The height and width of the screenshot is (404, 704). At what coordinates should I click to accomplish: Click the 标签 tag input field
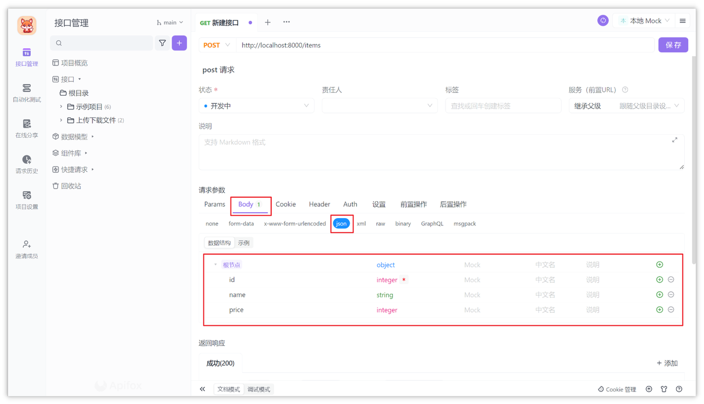coord(503,106)
